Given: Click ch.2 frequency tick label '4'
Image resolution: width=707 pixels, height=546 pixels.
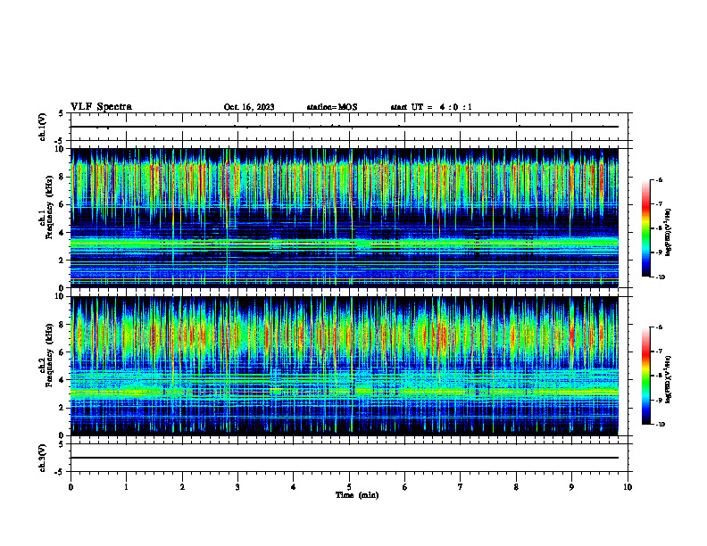Looking at the screenshot, I should [x=62, y=380].
